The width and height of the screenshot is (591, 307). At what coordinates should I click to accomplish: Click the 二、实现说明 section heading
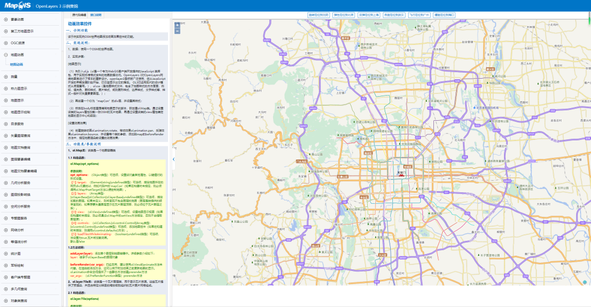coord(78,43)
